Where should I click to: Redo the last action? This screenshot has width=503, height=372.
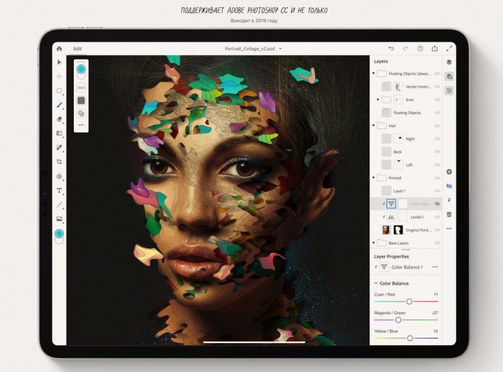coord(406,48)
